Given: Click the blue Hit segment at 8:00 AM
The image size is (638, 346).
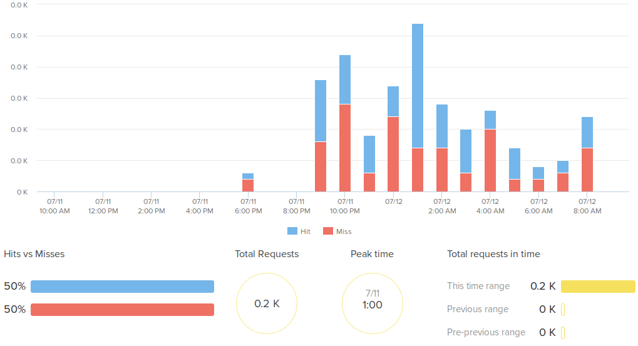Looking at the screenshot, I should [x=587, y=132].
